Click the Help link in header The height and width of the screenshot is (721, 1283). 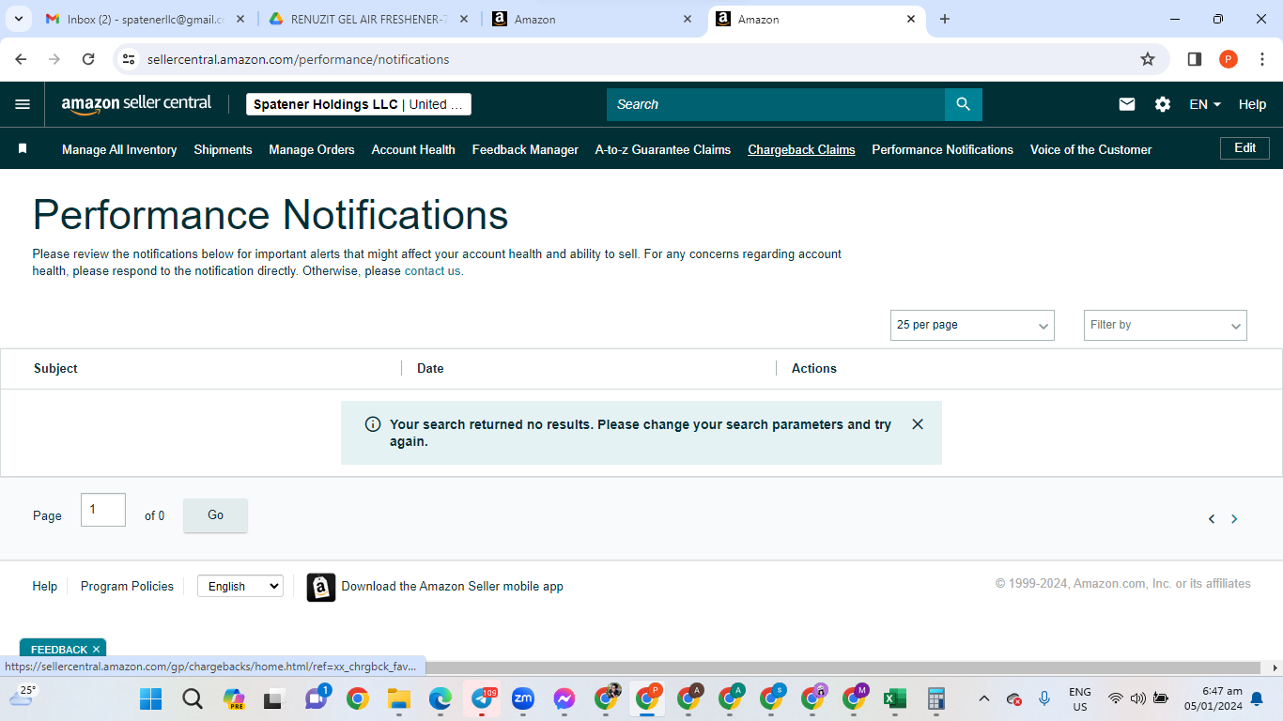(1252, 104)
